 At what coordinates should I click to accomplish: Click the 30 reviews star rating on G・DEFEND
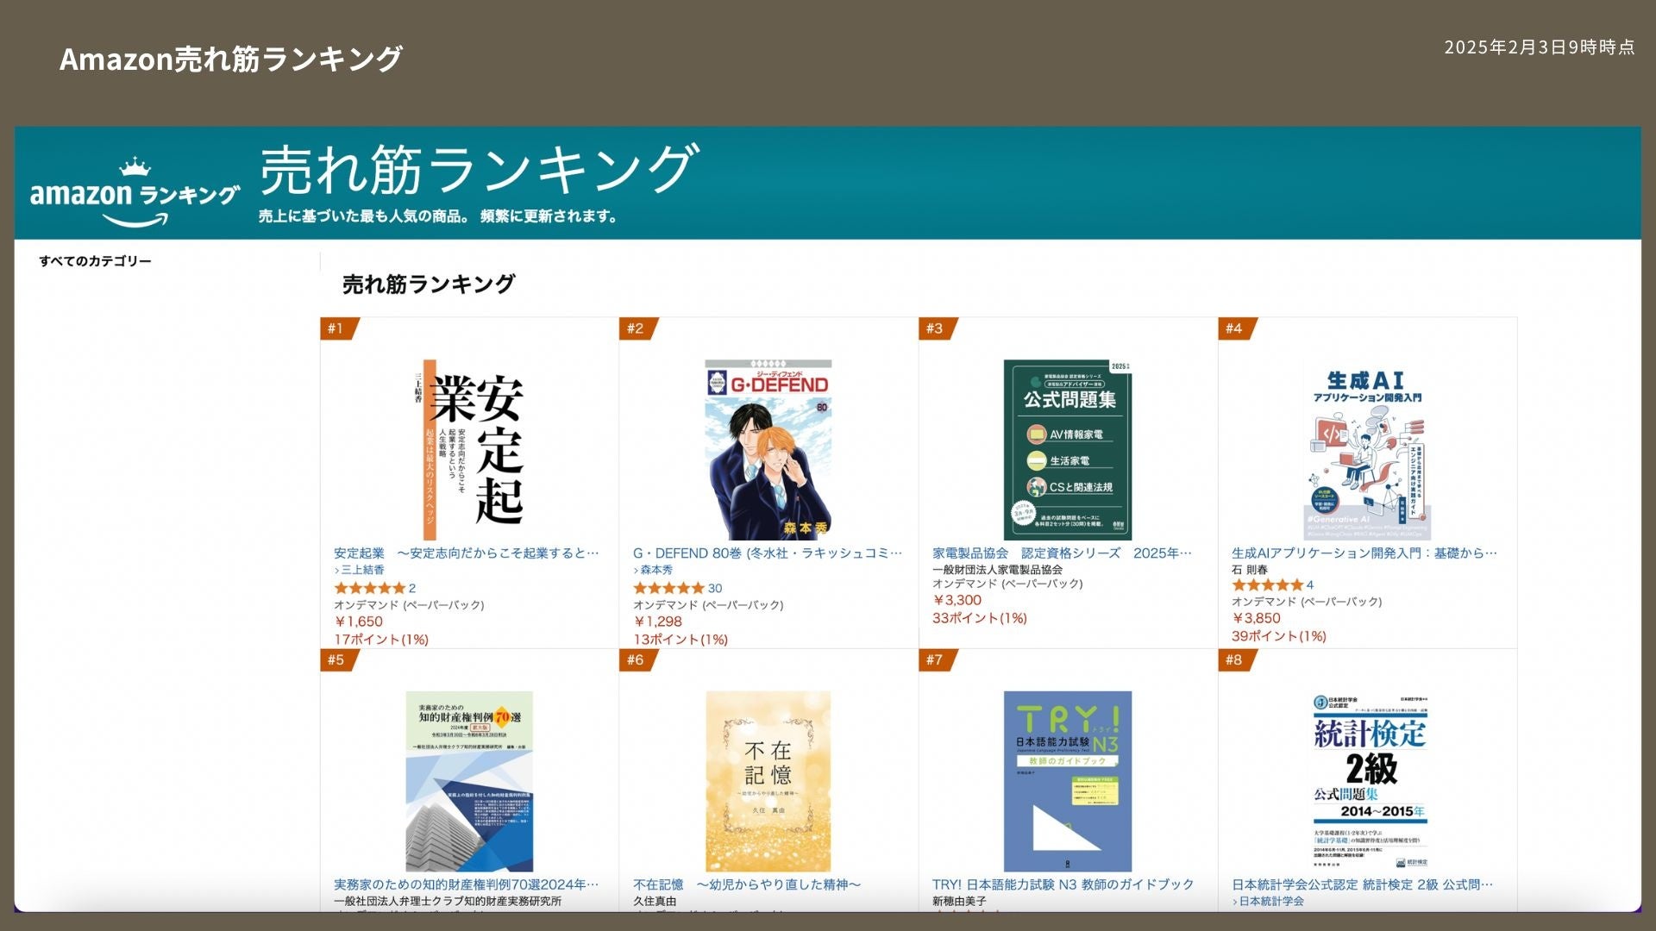point(669,588)
